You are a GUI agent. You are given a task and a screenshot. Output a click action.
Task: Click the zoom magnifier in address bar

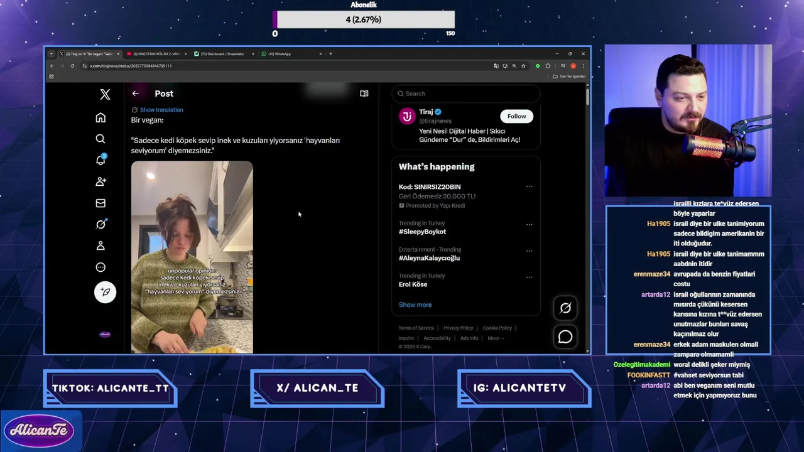[x=514, y=66]
